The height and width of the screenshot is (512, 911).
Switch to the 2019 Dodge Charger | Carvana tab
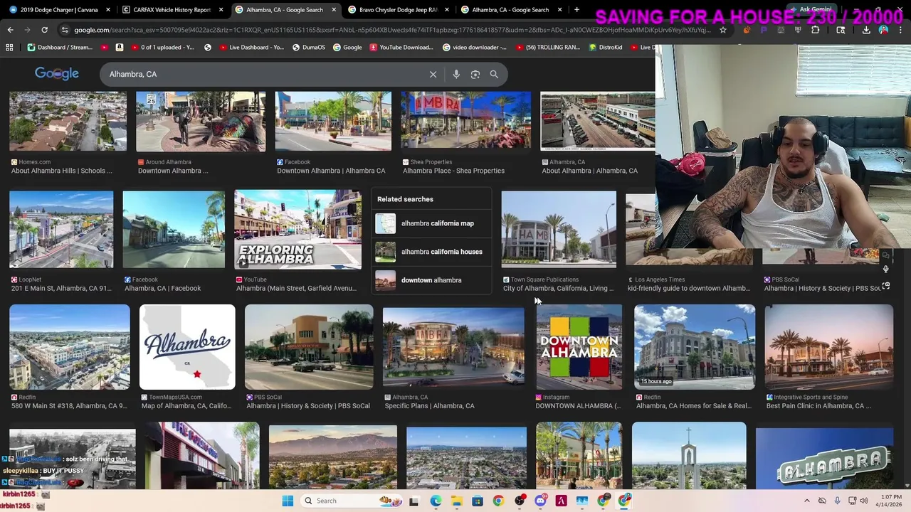tap(59, 10)
